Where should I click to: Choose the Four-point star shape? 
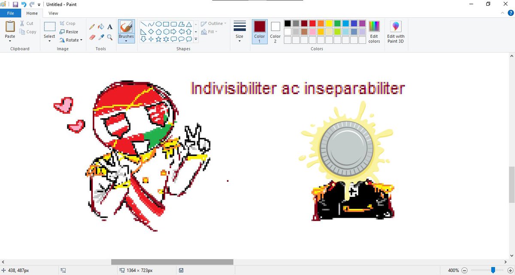tap(151, 39)
